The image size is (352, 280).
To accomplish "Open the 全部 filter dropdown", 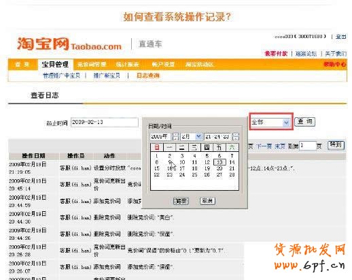I will pos(270,123).
